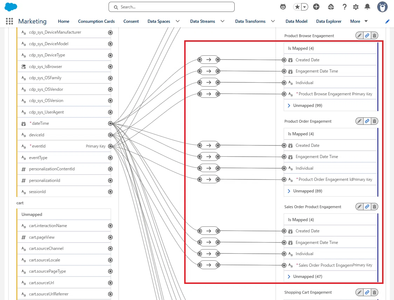Click the Search input field
Viewport: 394px width, 300px height.
(x=172, y=7)
